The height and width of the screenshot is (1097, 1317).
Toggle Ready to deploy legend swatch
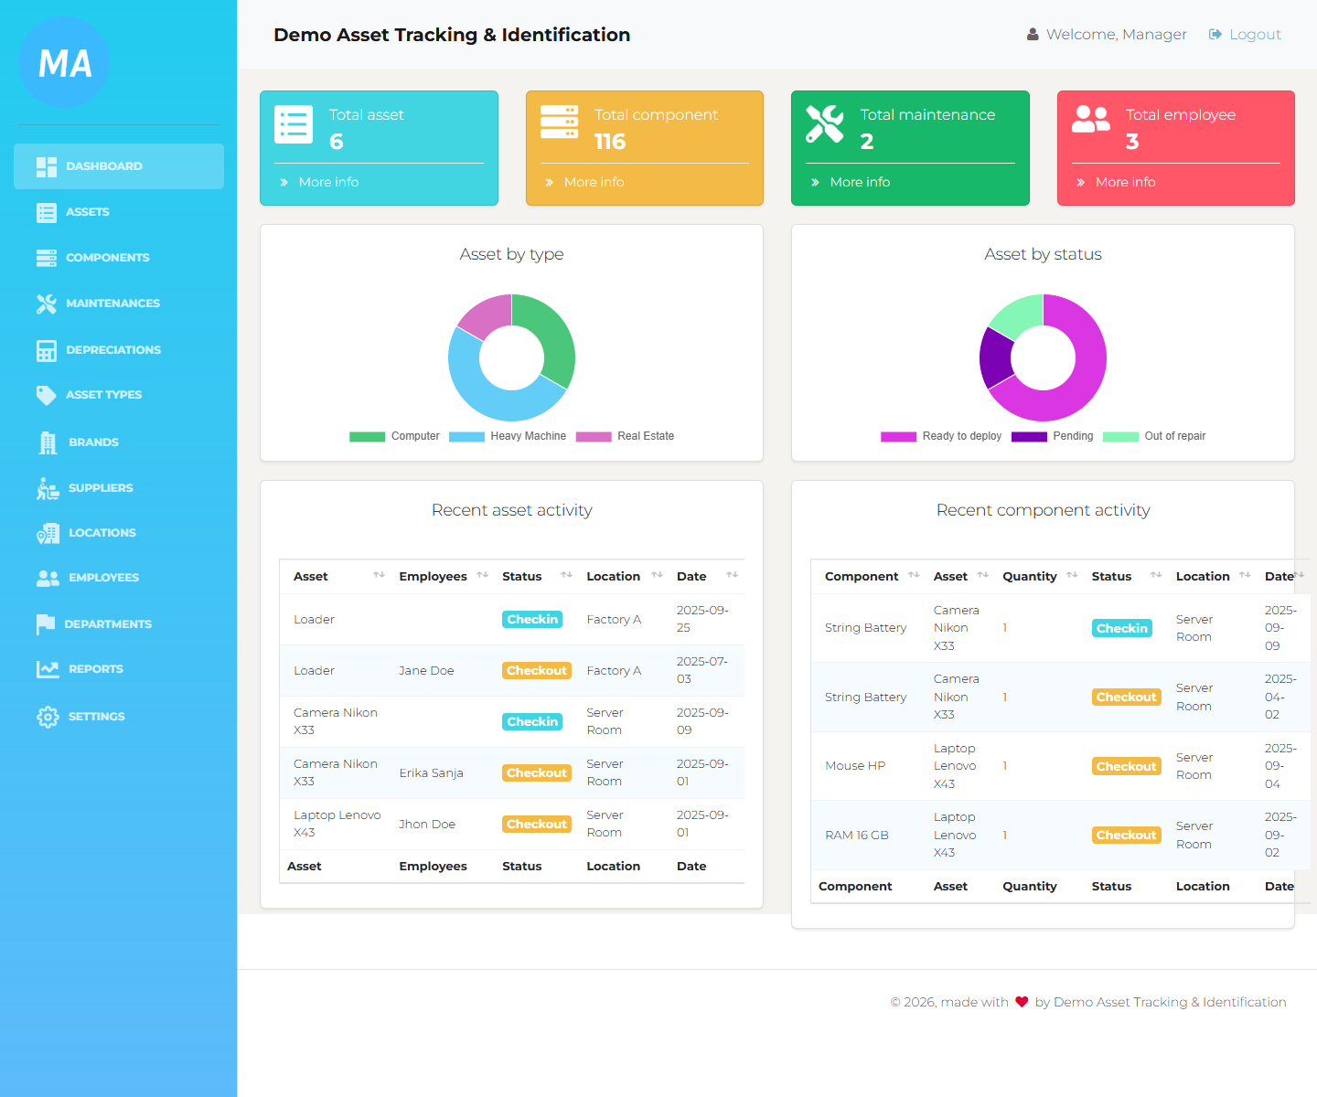[898, 437]
